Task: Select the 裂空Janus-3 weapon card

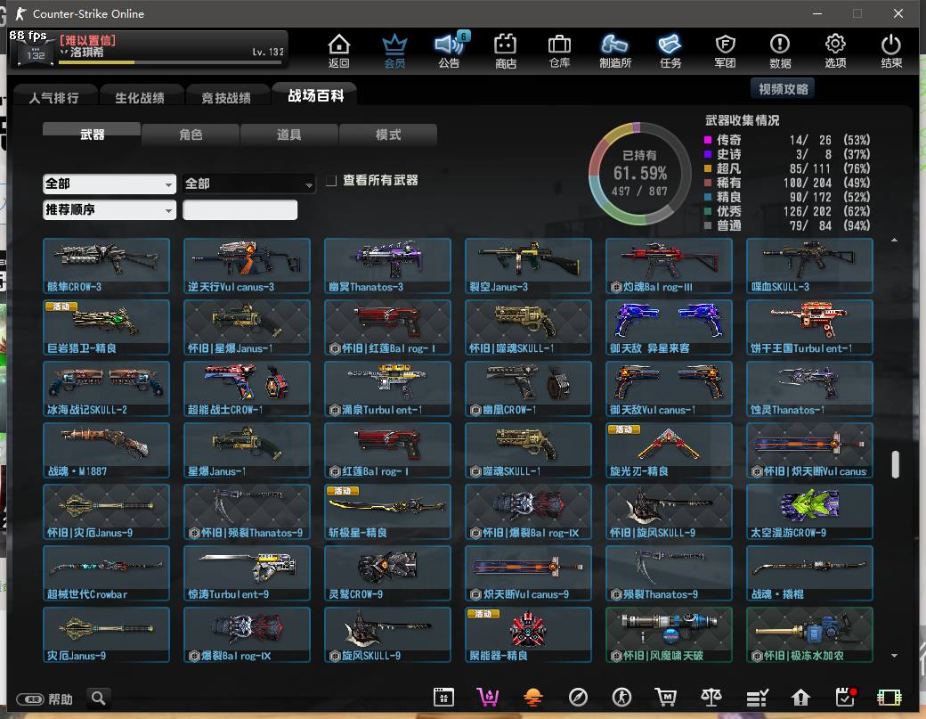Action: tap(528, 266)
